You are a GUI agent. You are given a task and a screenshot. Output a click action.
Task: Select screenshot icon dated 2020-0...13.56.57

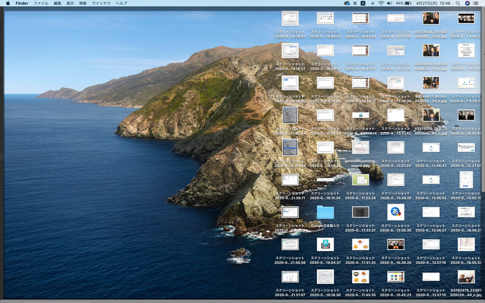pos(431,212)
